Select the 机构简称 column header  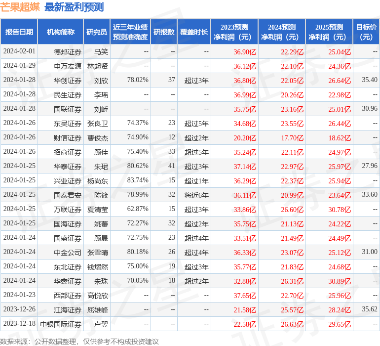click(61, 32)
